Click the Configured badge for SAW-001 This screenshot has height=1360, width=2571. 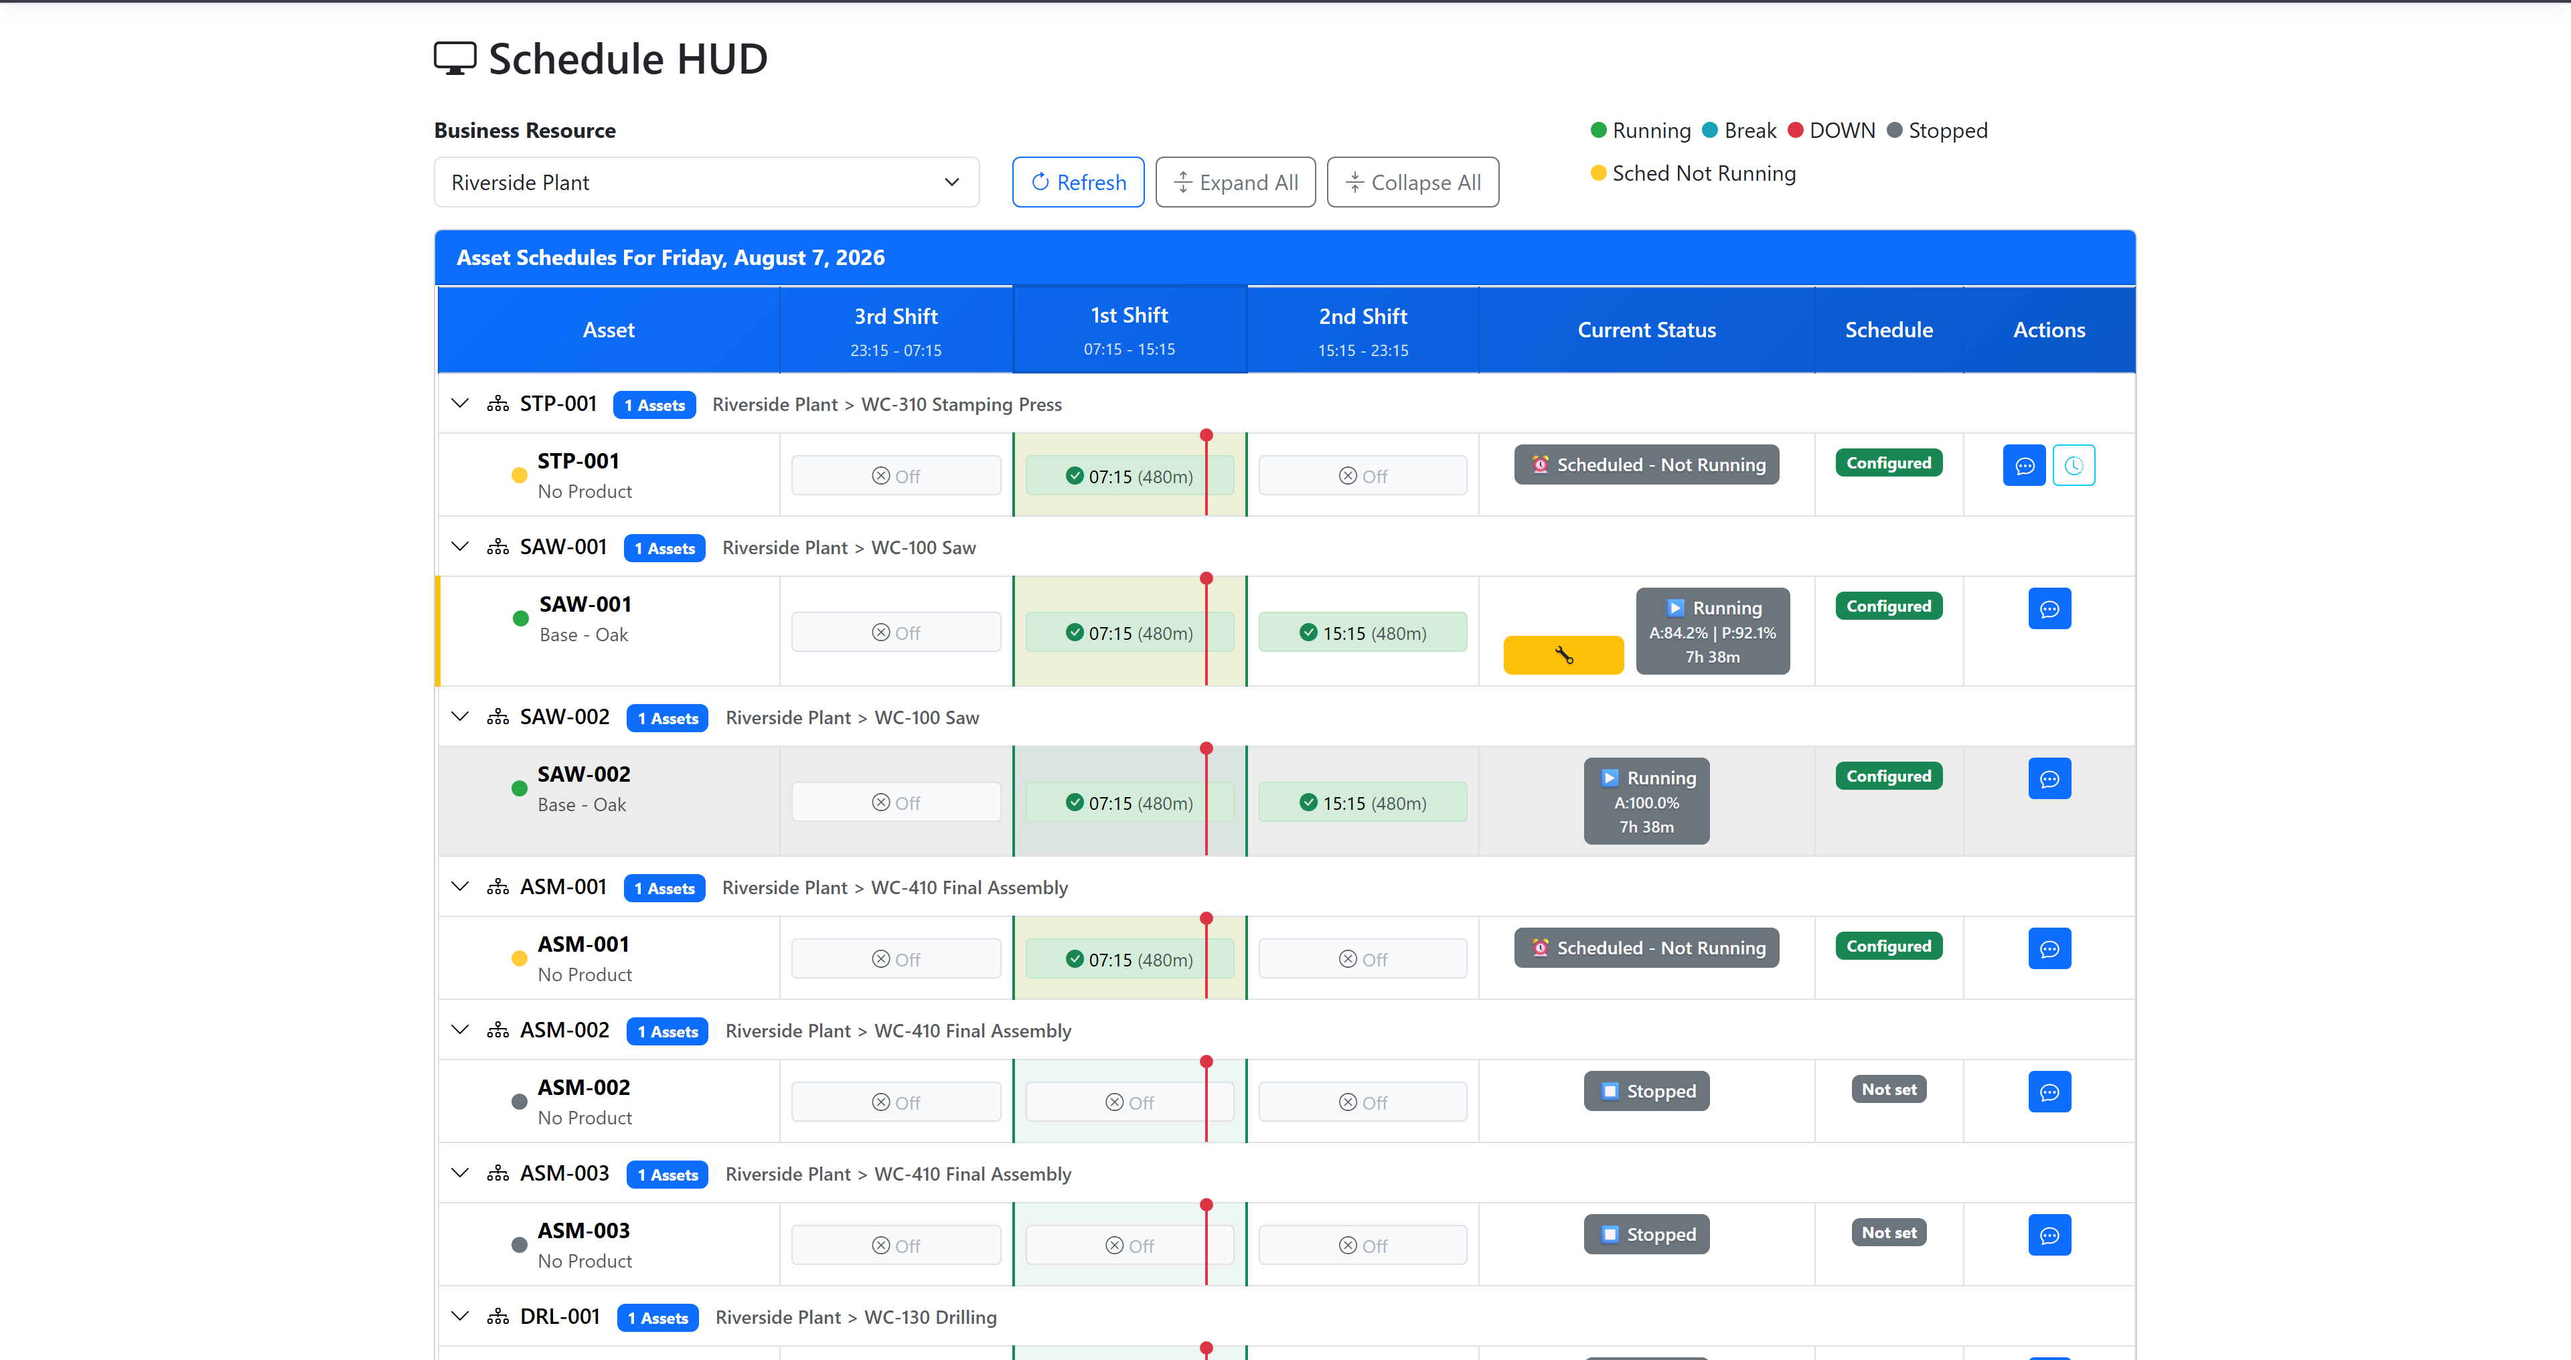coord(1888,606)
